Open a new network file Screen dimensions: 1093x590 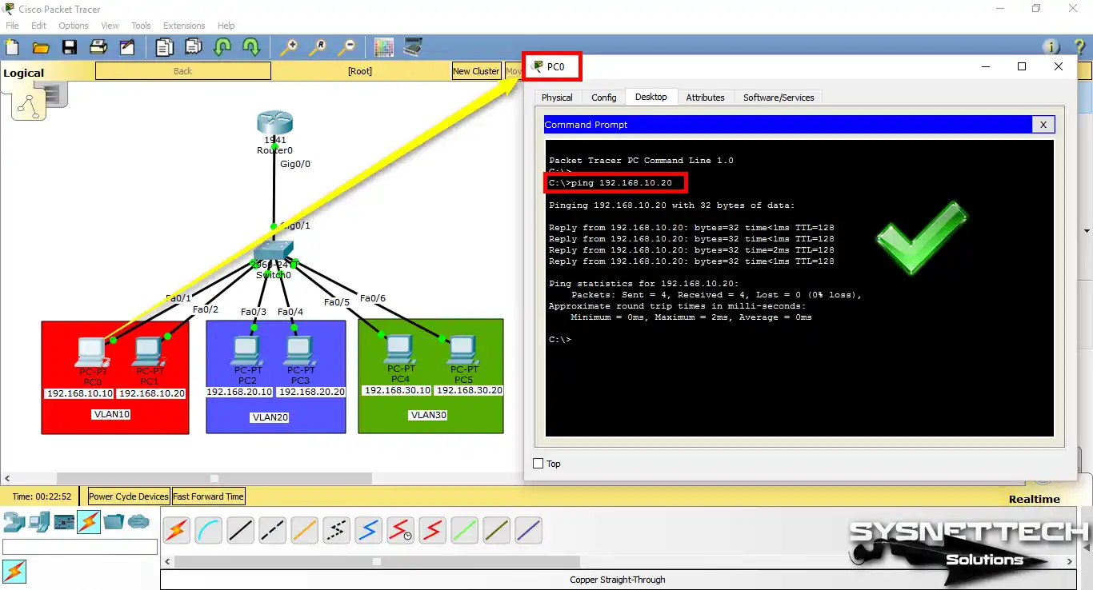tap(11, 46)
